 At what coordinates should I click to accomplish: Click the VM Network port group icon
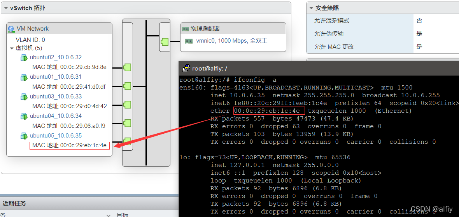coord(11,29)
